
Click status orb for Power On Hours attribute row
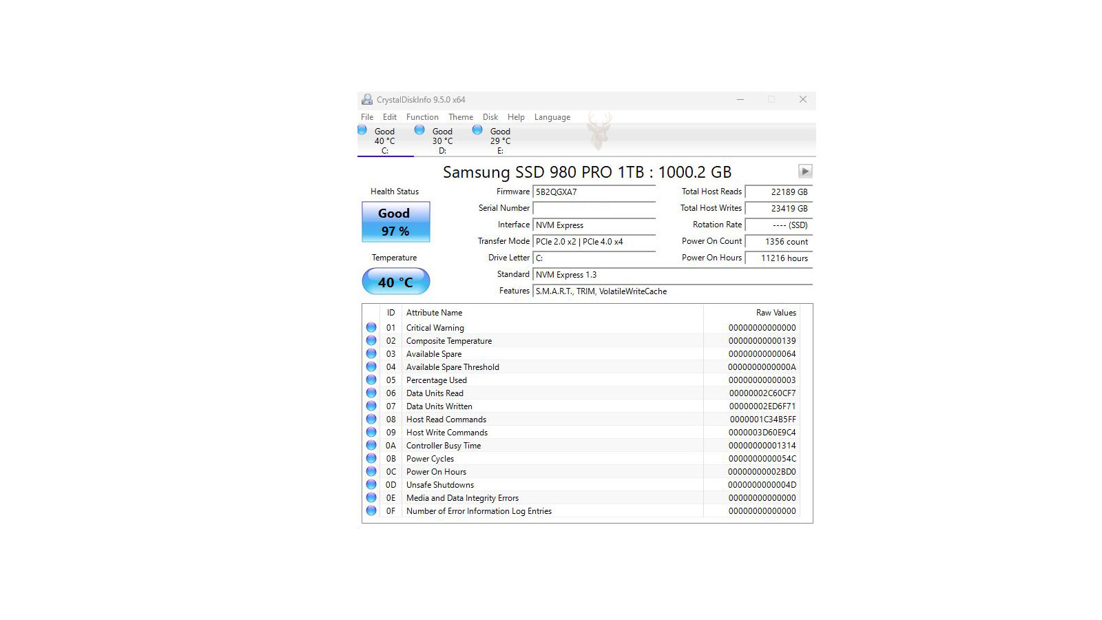click(371, 472)
